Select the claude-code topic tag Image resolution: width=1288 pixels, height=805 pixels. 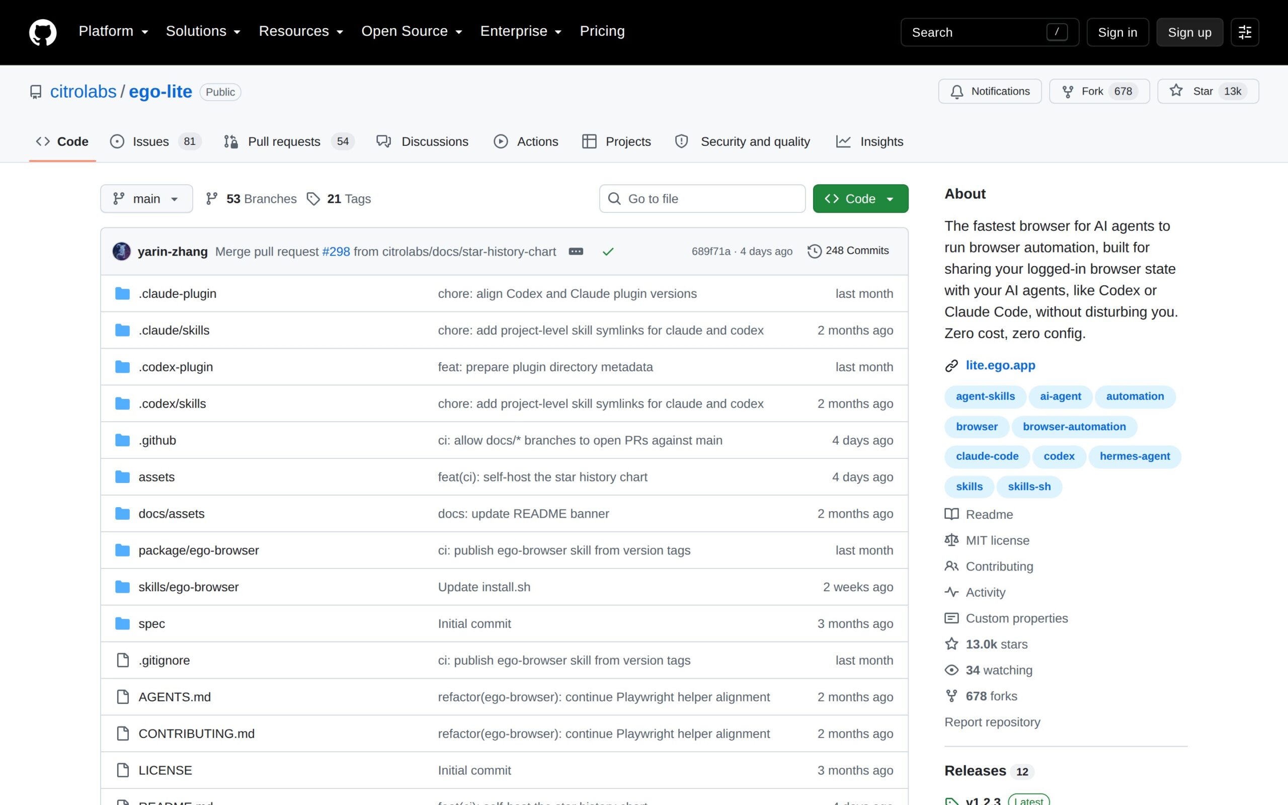987,456
